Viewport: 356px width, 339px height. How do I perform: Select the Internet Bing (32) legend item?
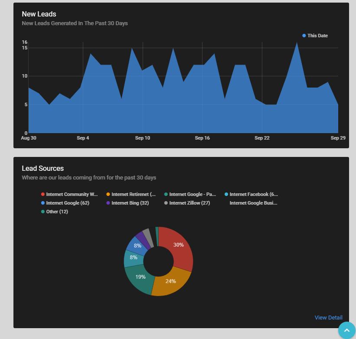click(127, 203)
